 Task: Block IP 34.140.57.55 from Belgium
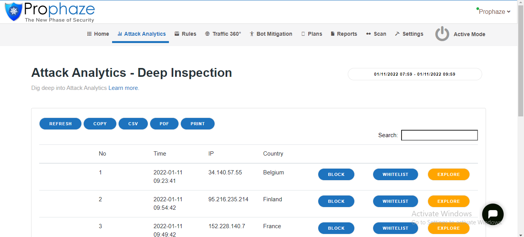(x=336, y=174)
